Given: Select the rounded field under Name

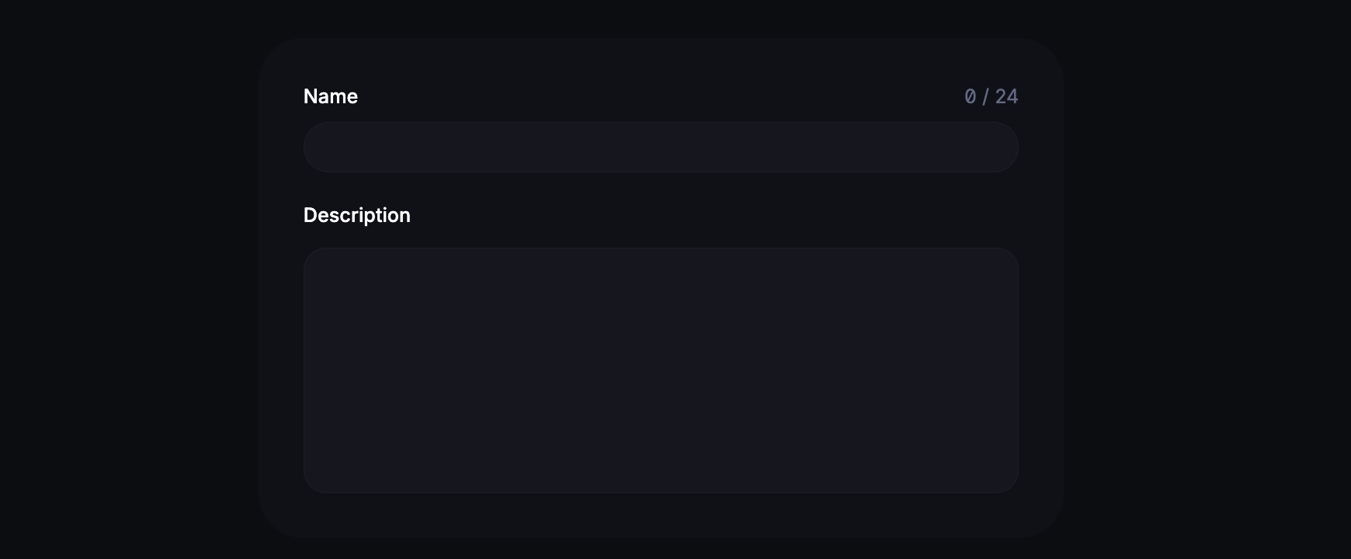Looking at the screenshot, I should click(x=661, y=147).
